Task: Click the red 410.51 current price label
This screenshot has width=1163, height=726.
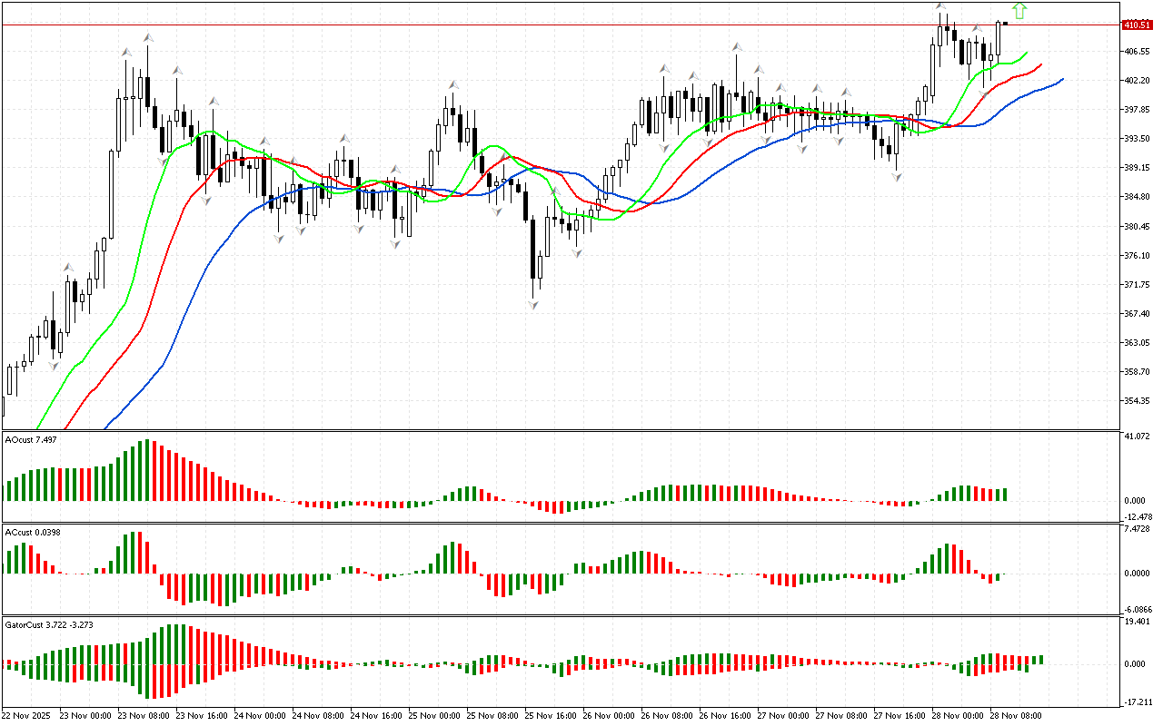Action: pos(1137,25)
